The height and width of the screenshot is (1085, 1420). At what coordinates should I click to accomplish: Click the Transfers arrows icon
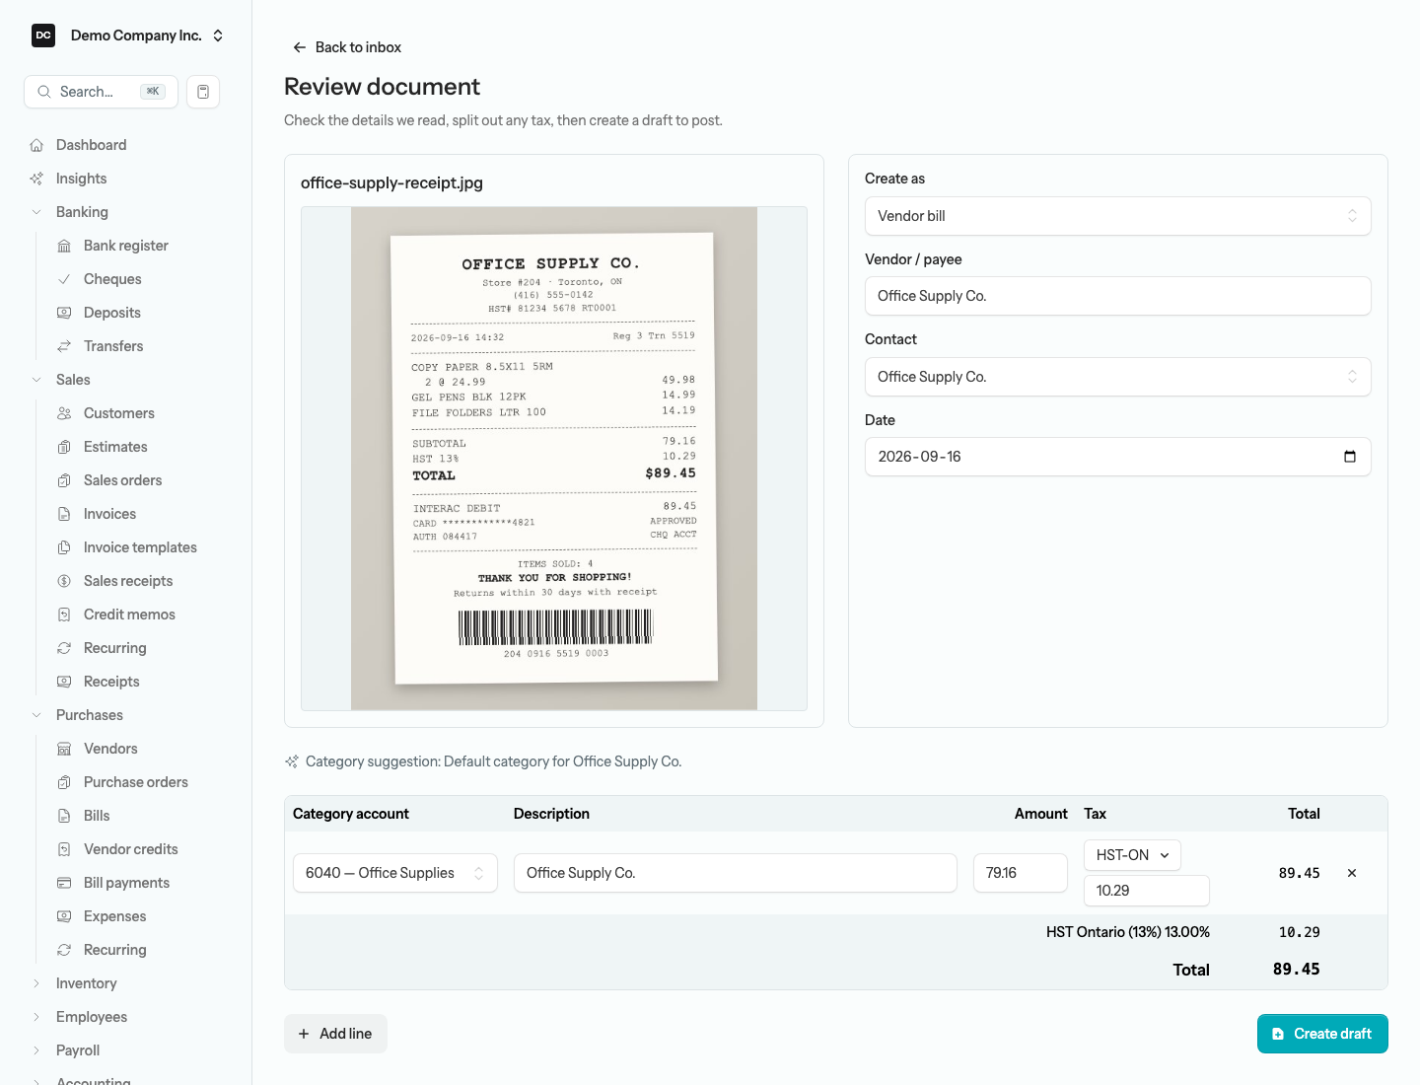pyautogui.click(x=64, y=346)
